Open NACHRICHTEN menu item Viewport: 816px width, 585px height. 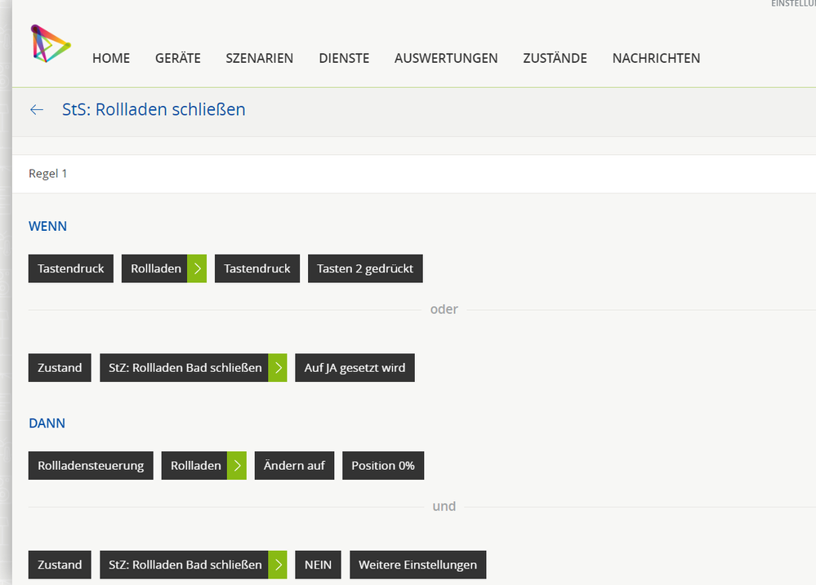tap(656, 58)
